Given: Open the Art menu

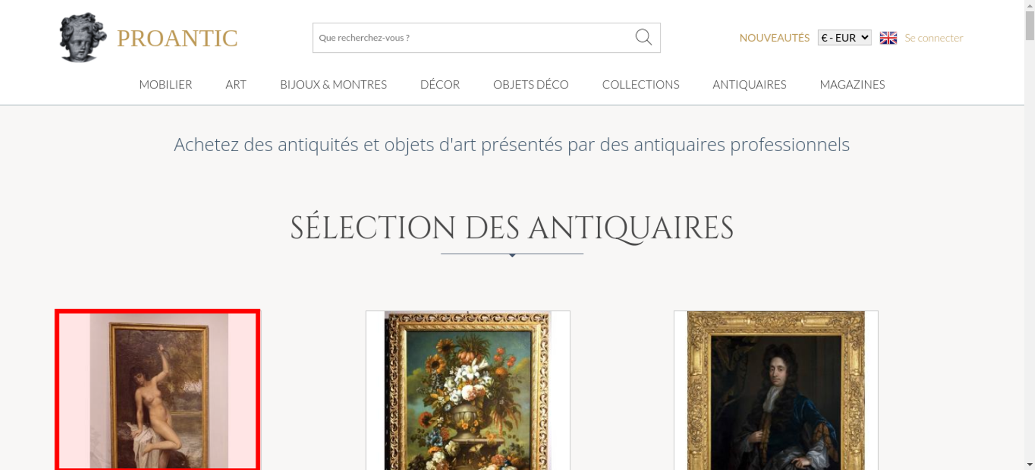Looking at the screenshot, I should [236, 84].
